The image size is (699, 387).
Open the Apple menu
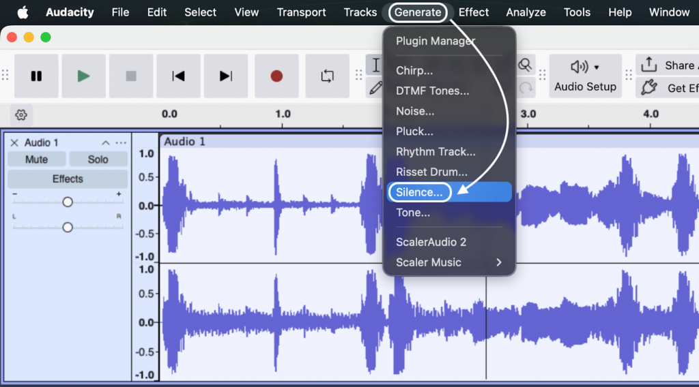pos(23,12)
